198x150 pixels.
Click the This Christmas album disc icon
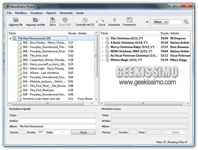point(107,38)
